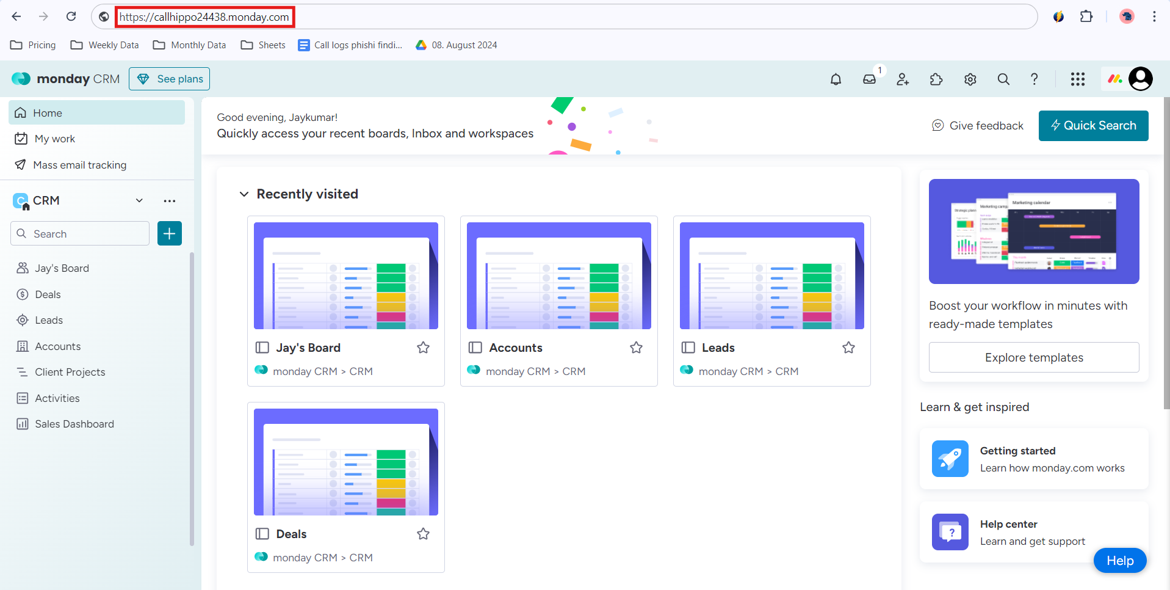Click the sidebar Search input field
1170x590 pixels.
(x=80, y=233)
